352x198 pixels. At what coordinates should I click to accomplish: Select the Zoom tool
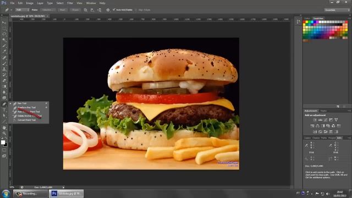coord(4,133)
